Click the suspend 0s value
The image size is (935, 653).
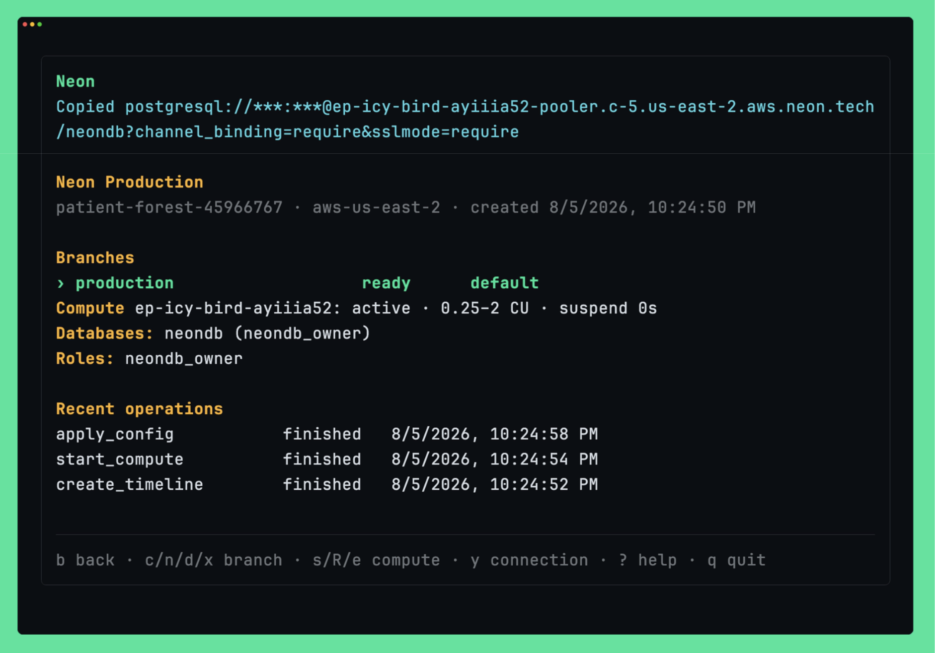pyautogui.click(x=608, y=309)
